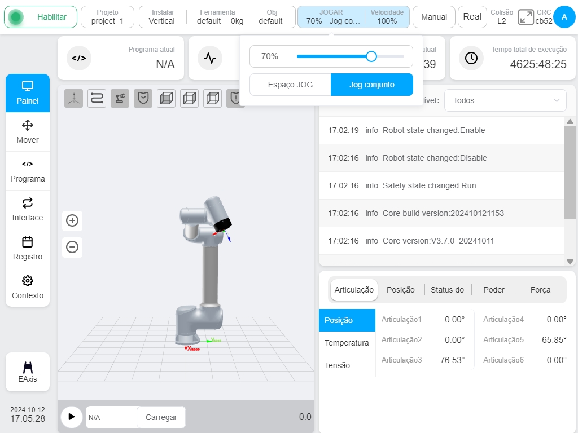Start program with the play button
The image size is (578, 433).
72,417
